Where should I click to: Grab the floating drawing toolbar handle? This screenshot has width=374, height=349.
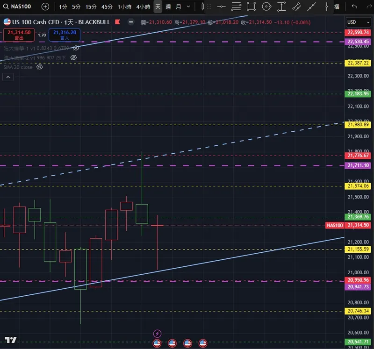pos(209,7)
